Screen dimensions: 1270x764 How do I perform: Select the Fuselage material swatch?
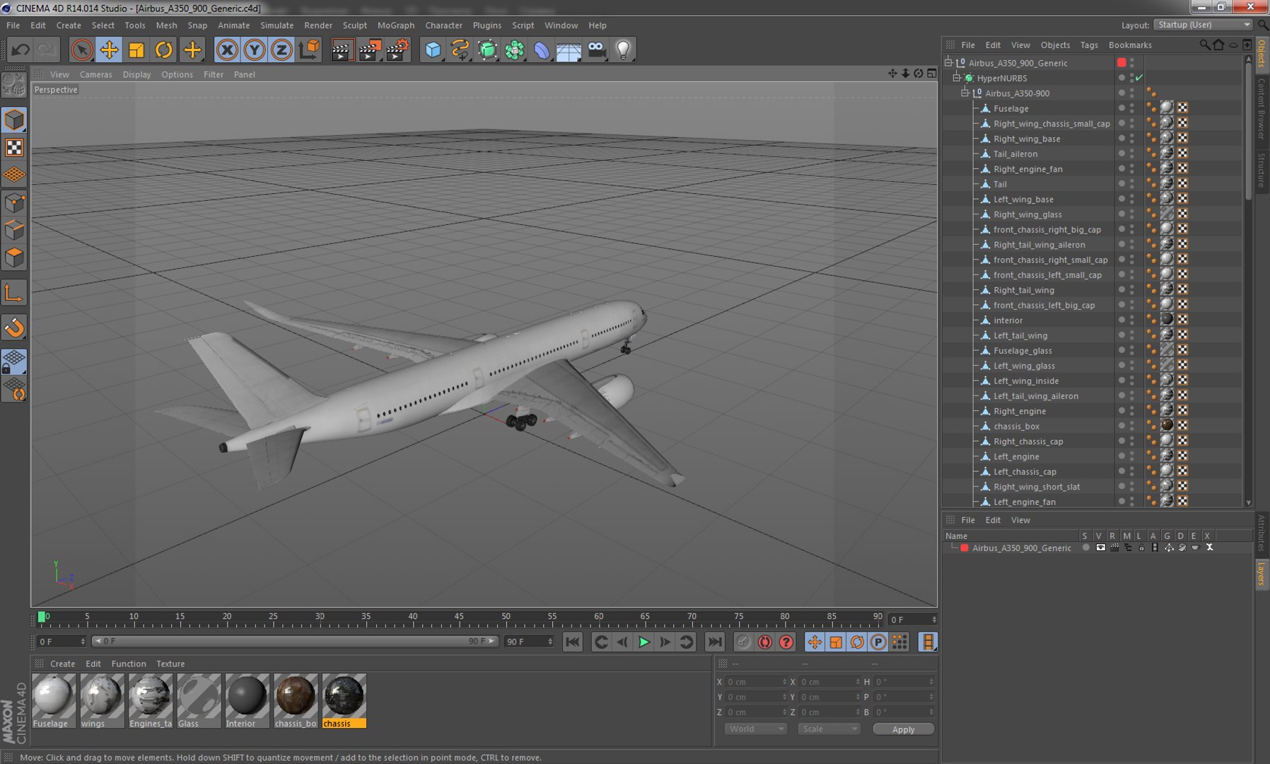tap(54, 701)
